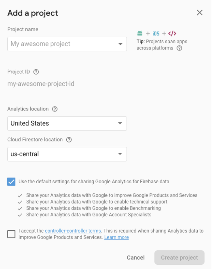Accept the controller-controller terms checkbox
Viewport: 212px width, 270px height.
pyautogui.click(x=11, y=234)
